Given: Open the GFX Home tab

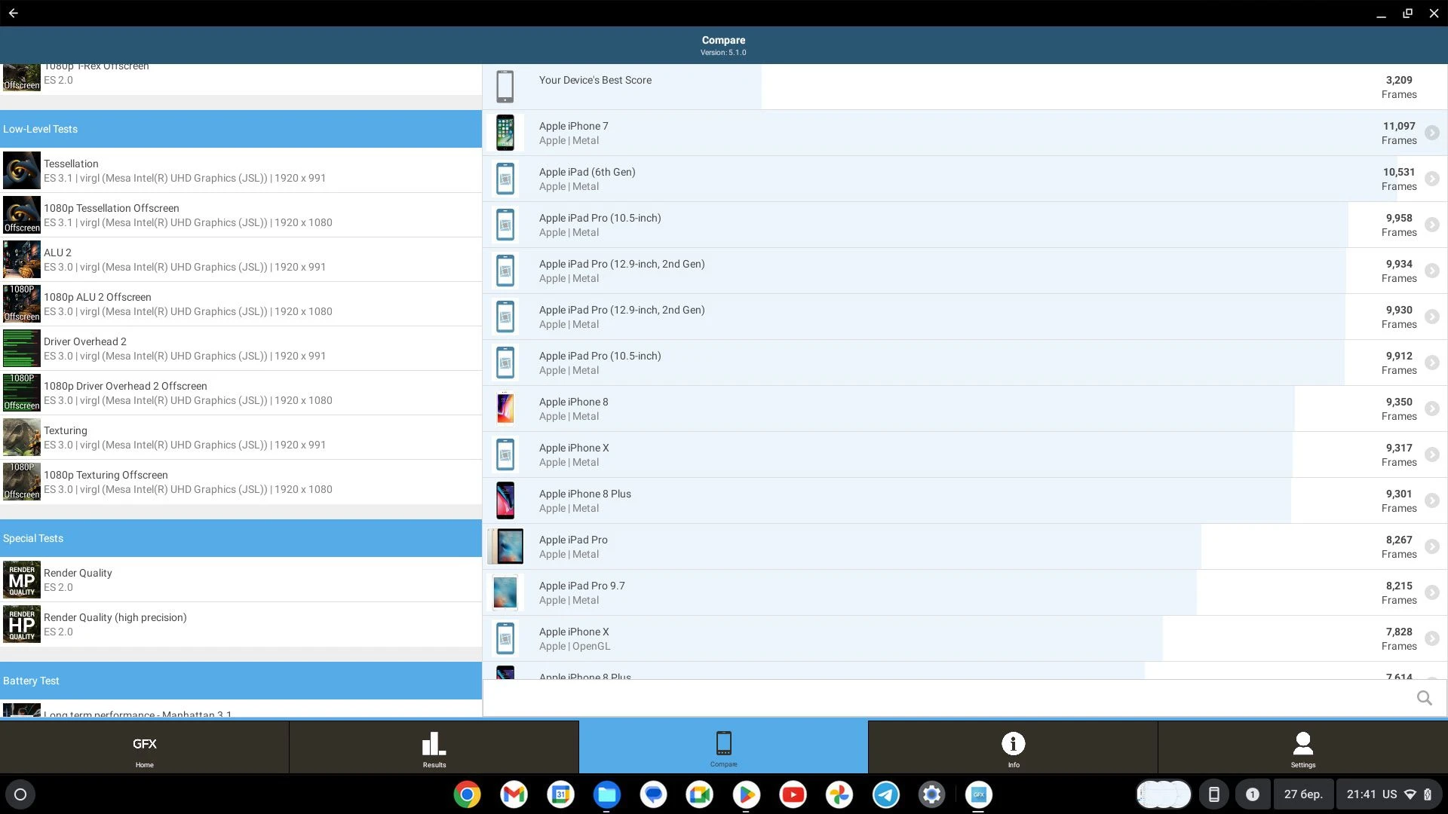Looking at the screenshot, I should coord(144,747).
